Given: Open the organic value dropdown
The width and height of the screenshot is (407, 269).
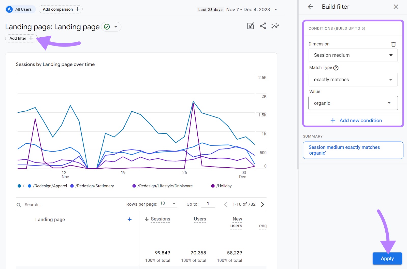Looking at the screenshot, I should pos(353,103).
